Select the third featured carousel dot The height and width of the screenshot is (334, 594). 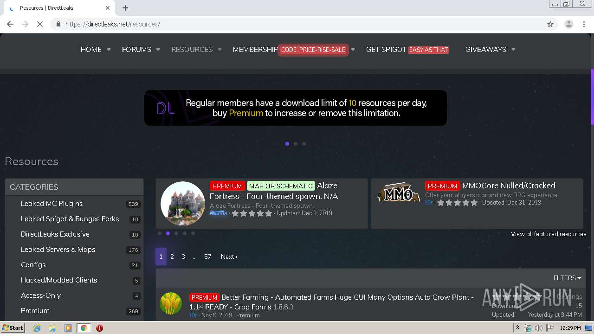(x=176, y=233)
